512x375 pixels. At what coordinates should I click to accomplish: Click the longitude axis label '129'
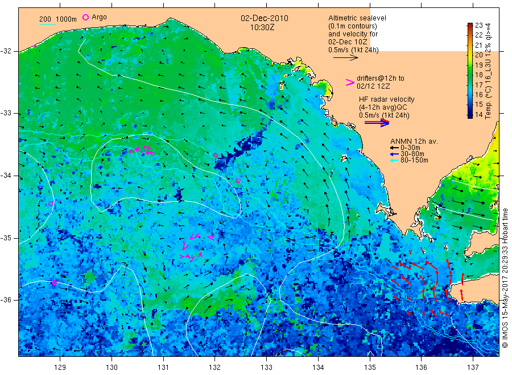coord(60,368)
